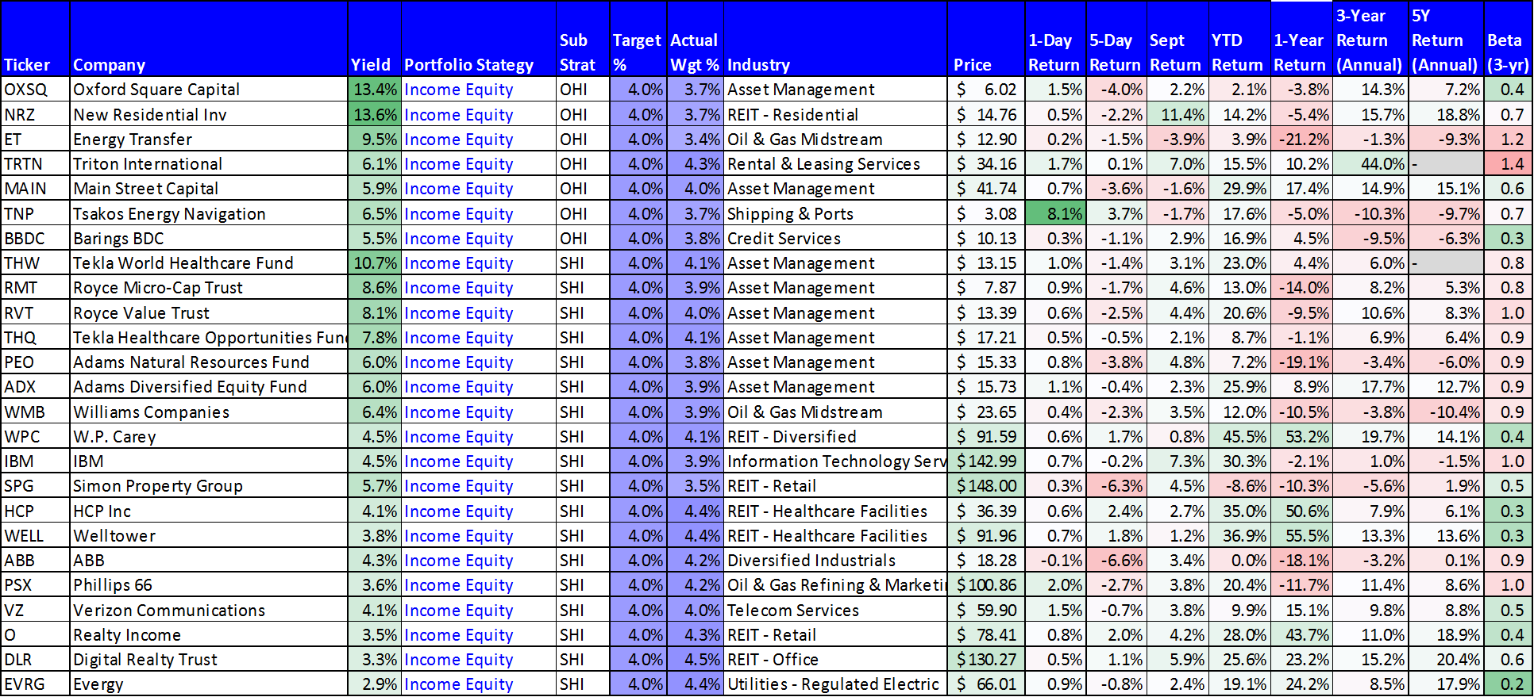Click the Realty Income company cell
The width and height of the screenshot is (1534, 697).
coord(209,635)
